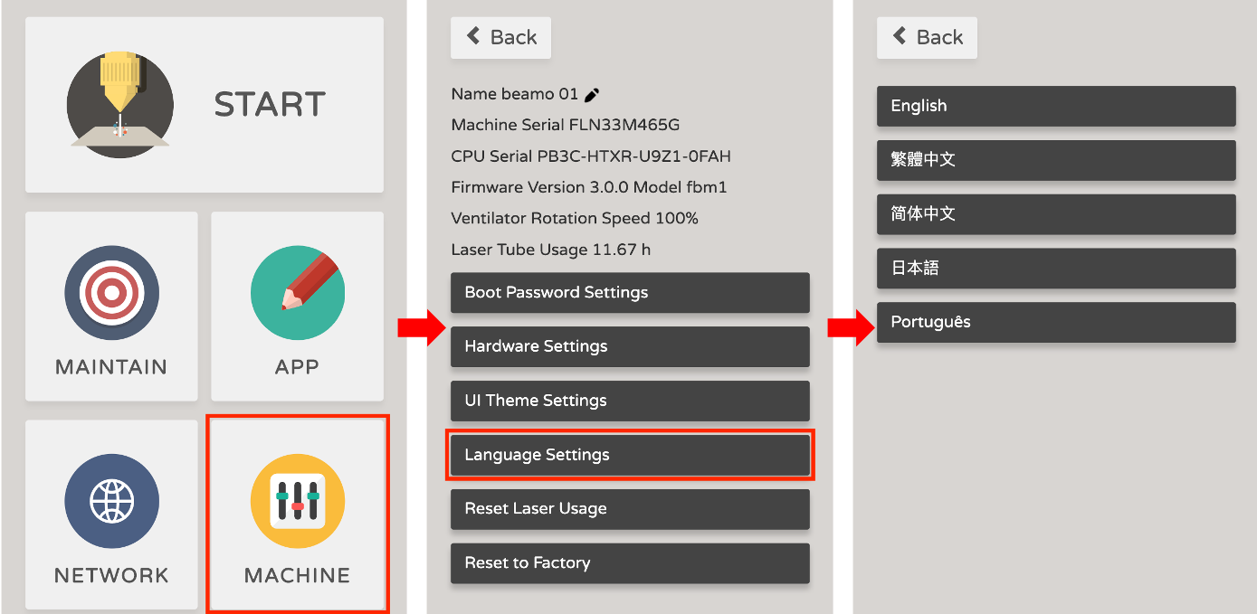Click the chevron in the middle Back button
This screenshot has width=1257, height=614.
[472, 37]
